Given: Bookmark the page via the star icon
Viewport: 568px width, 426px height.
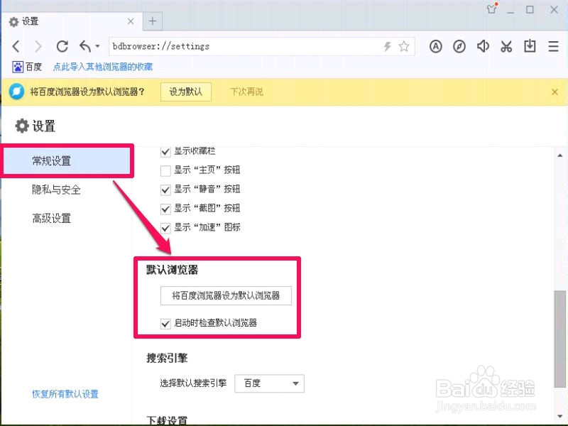Looking at the screenshot, I should pos(405,46).
